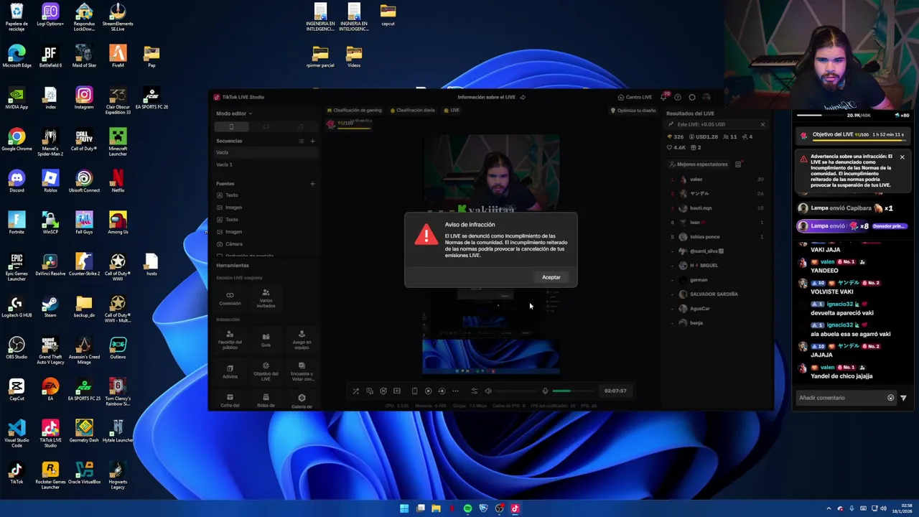This screenshot has height=517, width=919.
Task: Open Windows Start menu
Action: (404, 508)
